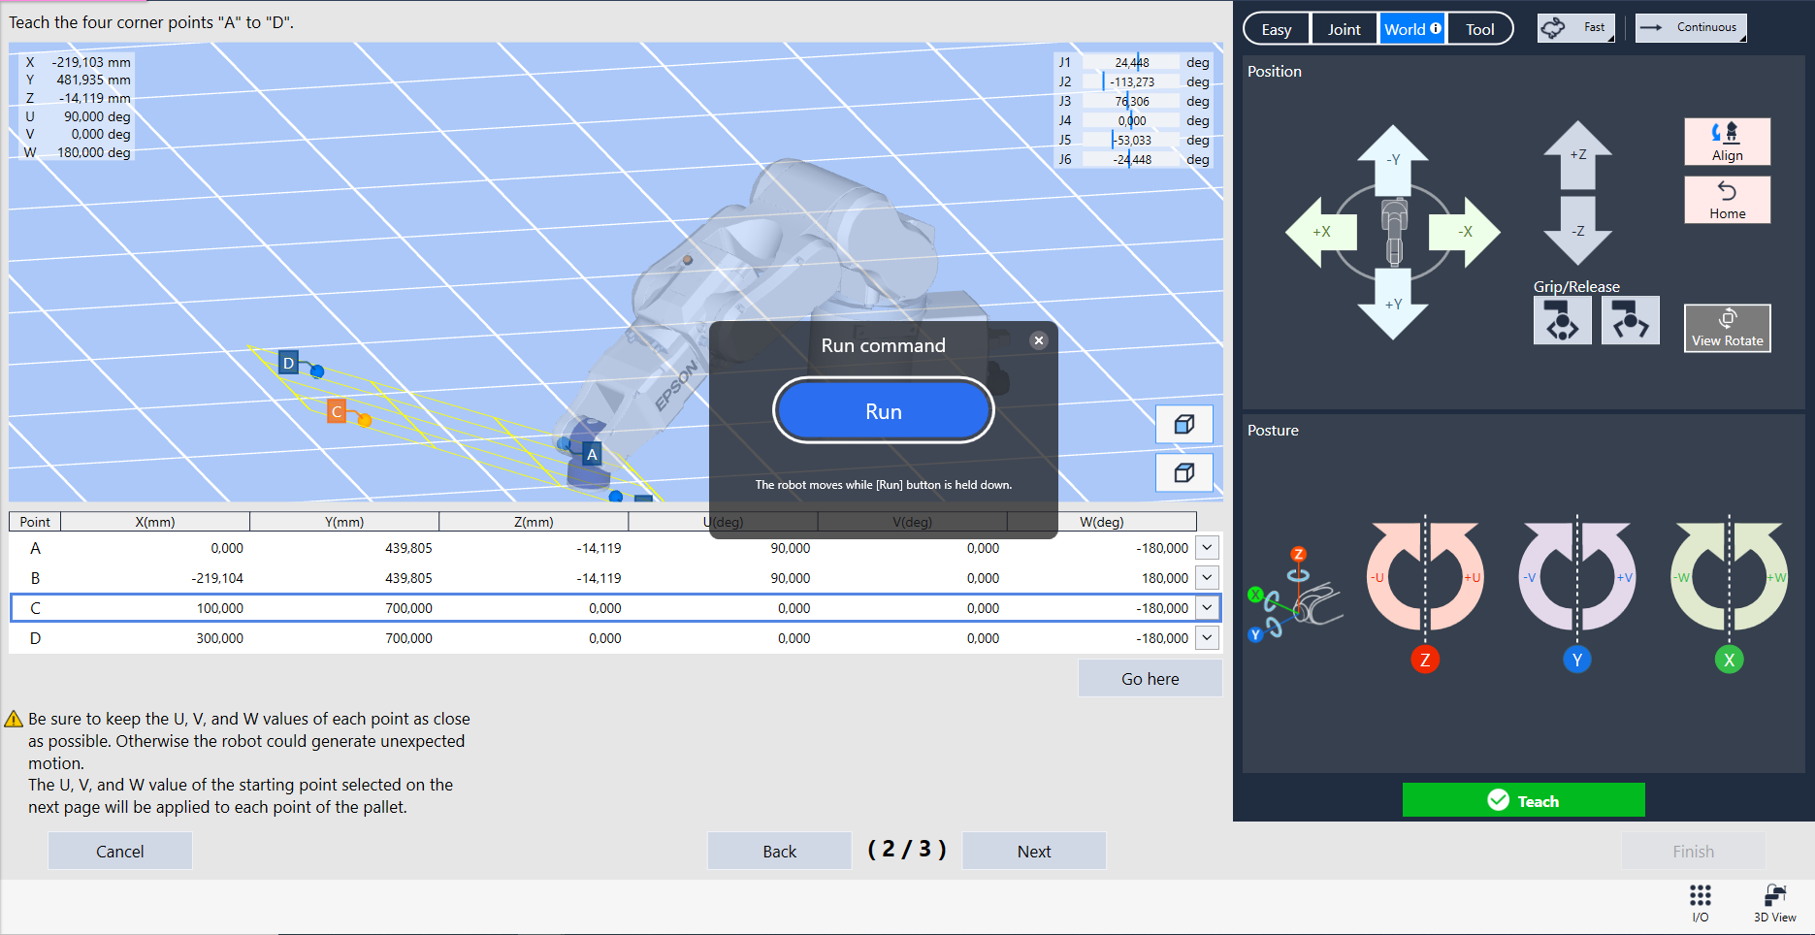The height and width of the screenshot is (935, 1815).
Task: Adjust the J2 joint angle bar
Action: pos(1131,81)
